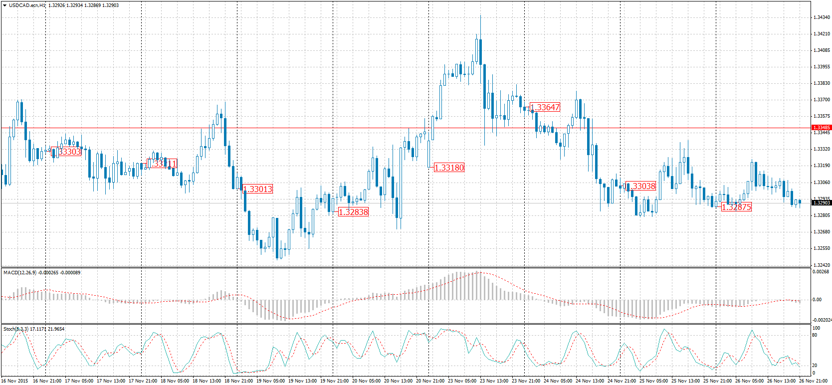Click the 24 Nov 13:00 time label
This screenshot has height=385, width=832.
coord(590,381)
